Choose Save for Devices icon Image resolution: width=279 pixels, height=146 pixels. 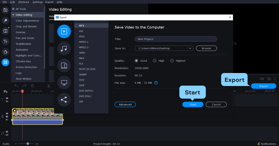coord(64,65)
